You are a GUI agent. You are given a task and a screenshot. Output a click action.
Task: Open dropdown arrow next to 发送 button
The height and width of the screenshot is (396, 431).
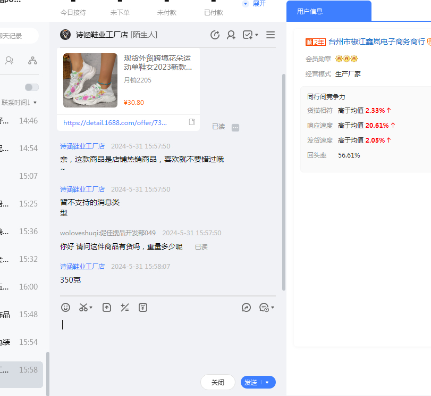(267, 382)
